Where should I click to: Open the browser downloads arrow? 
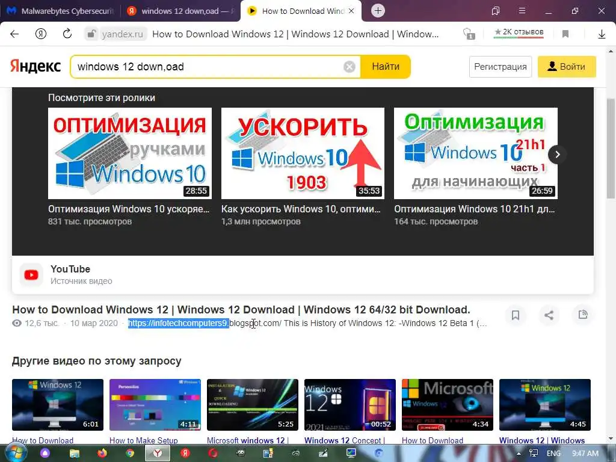click(602, 34)
